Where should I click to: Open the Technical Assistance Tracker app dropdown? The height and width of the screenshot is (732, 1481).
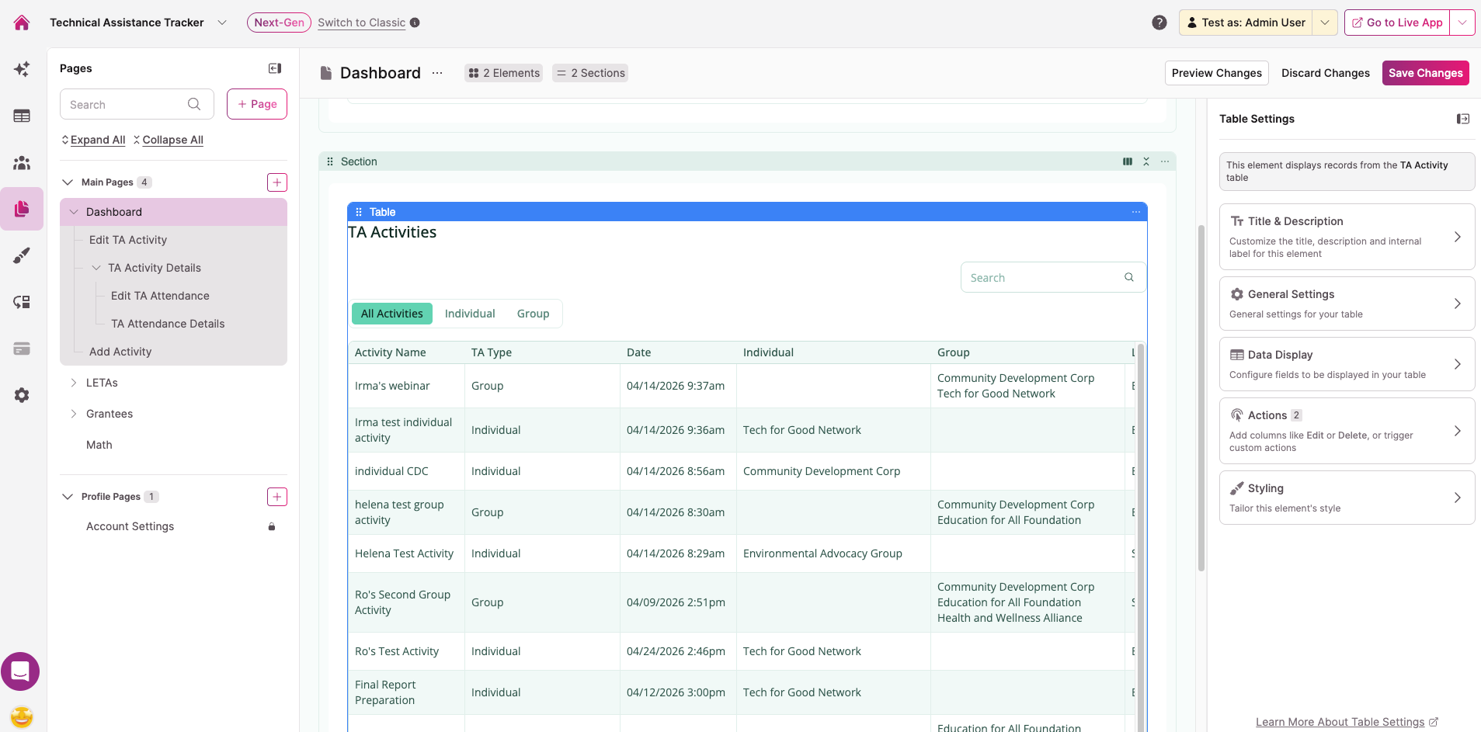click(222, 23)
